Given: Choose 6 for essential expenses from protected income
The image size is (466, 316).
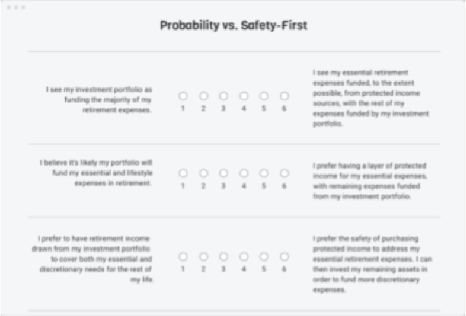Looking at the screenshot, I should coord(285,96).
